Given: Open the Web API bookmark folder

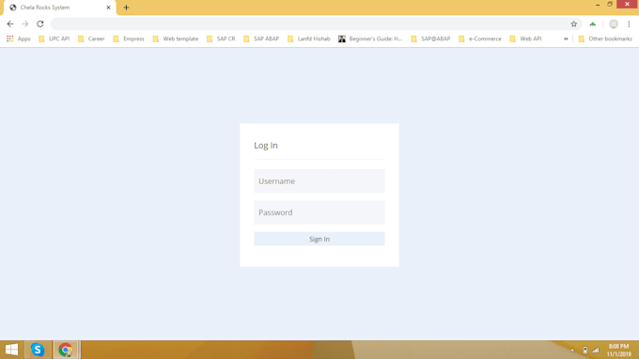Looking at the screenshot, I should coord(525,39).
